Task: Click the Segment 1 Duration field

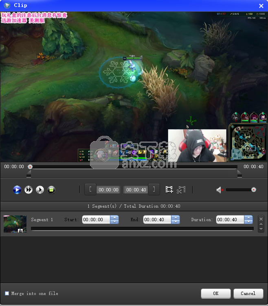Action: coord(230,220)
